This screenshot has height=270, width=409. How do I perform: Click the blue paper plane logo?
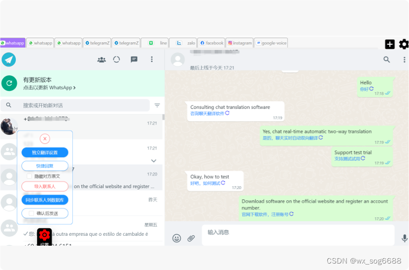[8, 60]
